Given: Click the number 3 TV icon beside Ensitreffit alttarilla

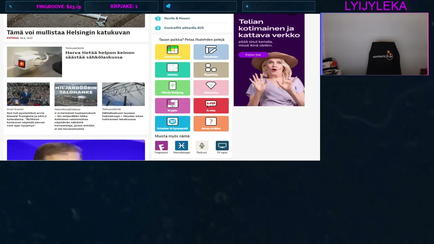Looking at the screenshot, I should click(158, 28).
